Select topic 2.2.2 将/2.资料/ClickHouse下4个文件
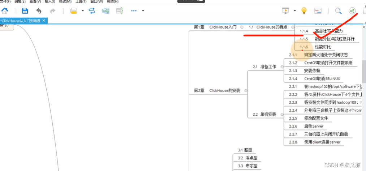Screen dimensions: 366x171 click(x=326, y=95)
